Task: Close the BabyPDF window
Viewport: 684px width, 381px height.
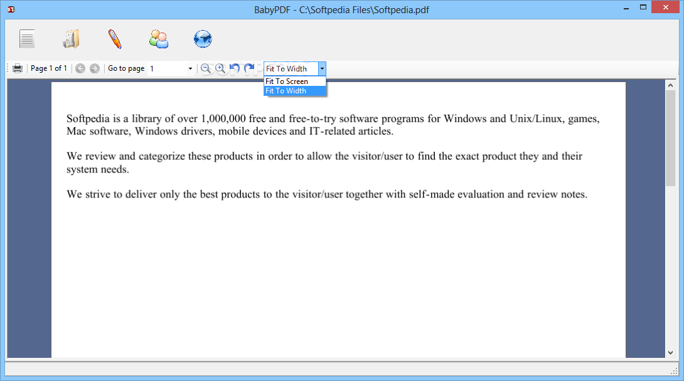Action: 666,8
